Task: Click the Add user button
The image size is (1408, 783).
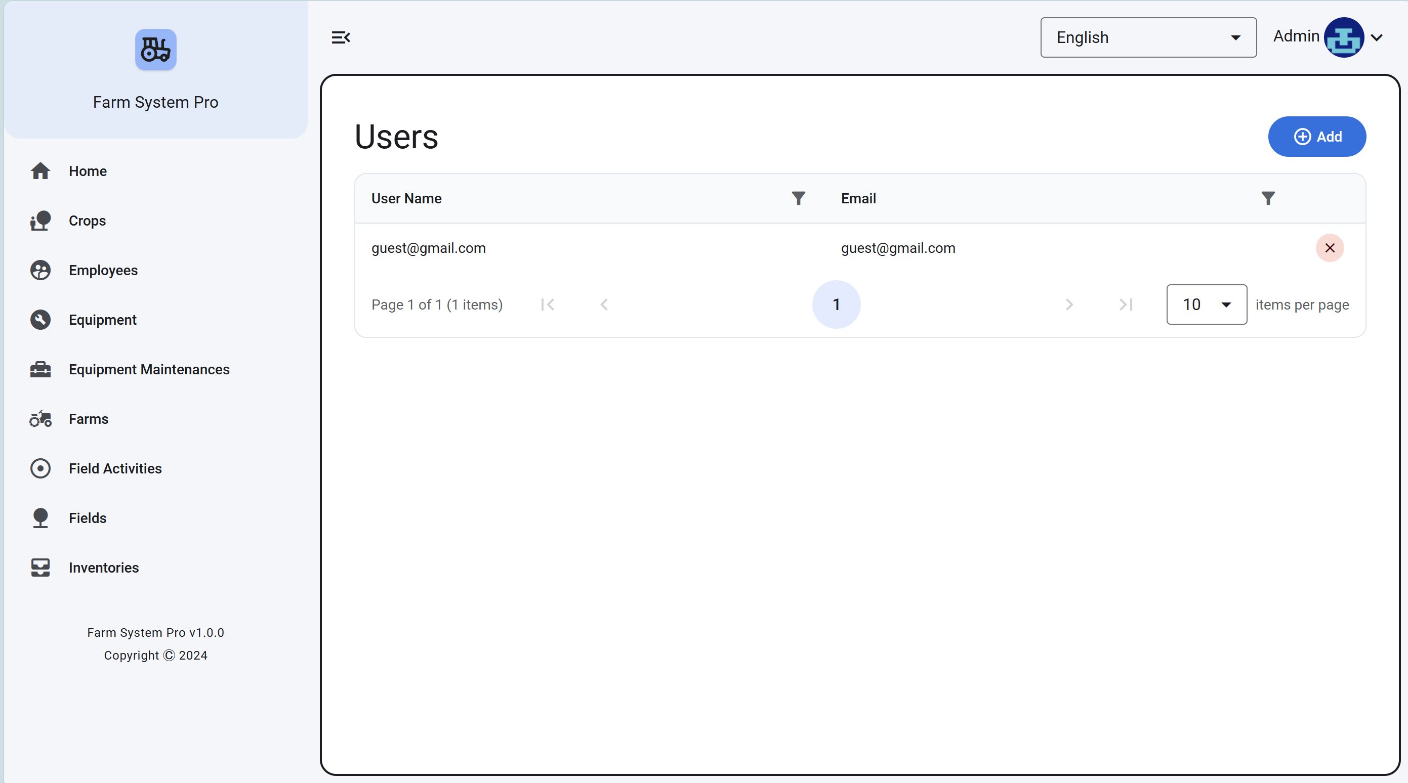Action: 1316,137
